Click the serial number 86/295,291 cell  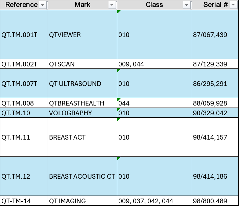(215, 84)
